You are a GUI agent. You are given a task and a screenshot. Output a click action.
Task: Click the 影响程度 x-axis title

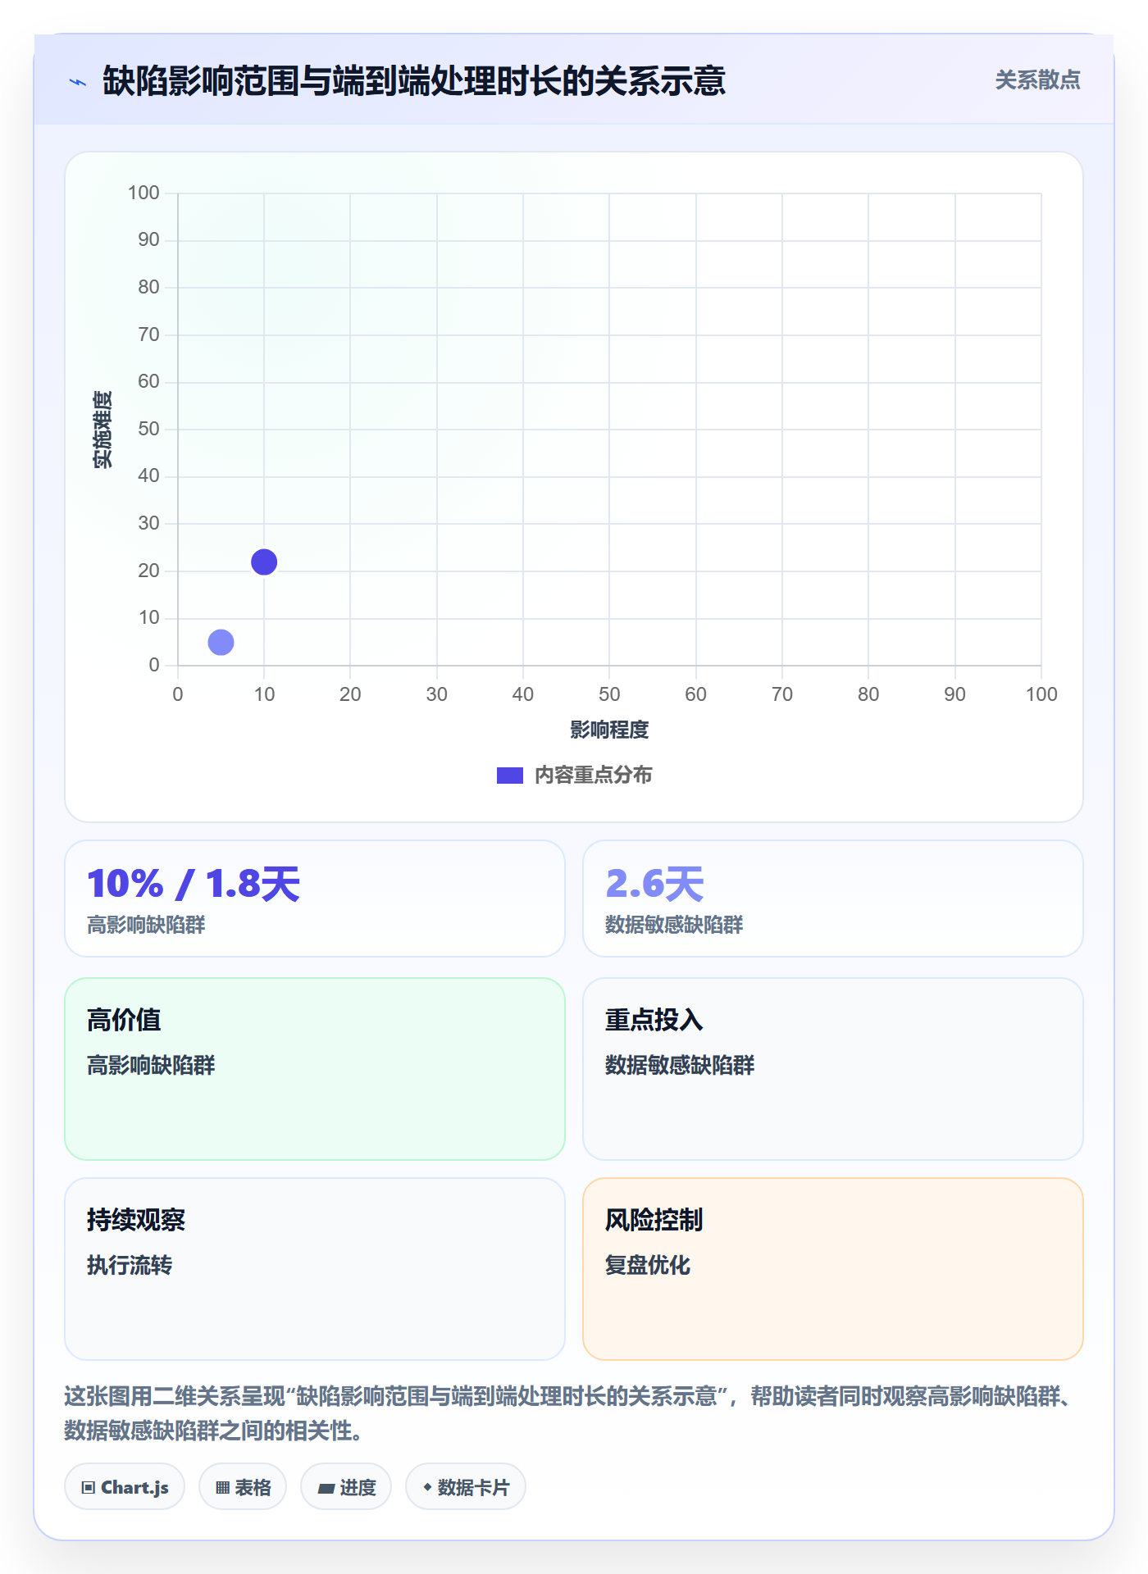(x=609, y=730)
